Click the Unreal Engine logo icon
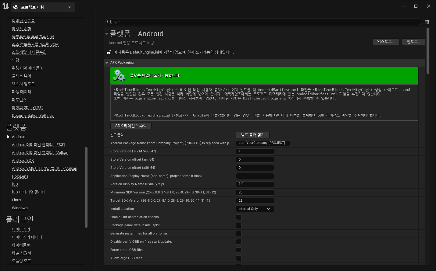 (x=6, y=6)
